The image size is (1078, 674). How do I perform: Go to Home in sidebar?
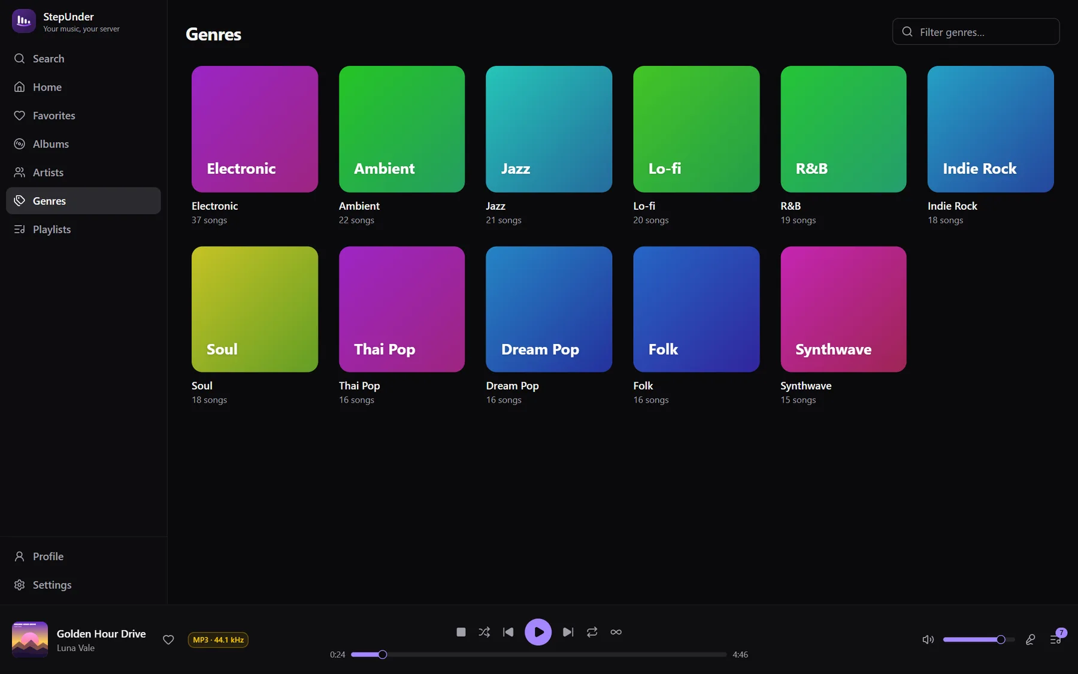point(83,87)
